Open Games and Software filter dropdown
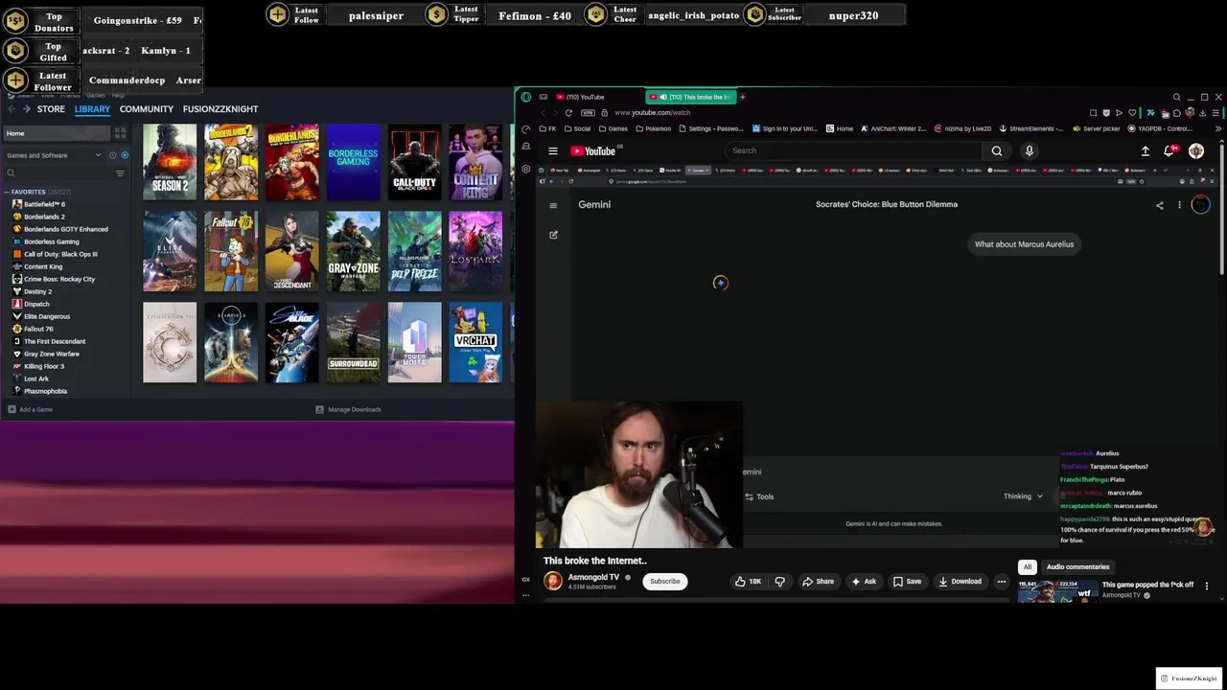The image size is (1227, 690). (54, 155)
